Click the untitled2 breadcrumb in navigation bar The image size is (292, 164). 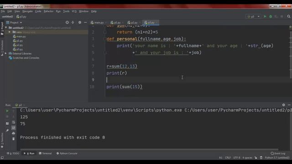tap(7, 16)
